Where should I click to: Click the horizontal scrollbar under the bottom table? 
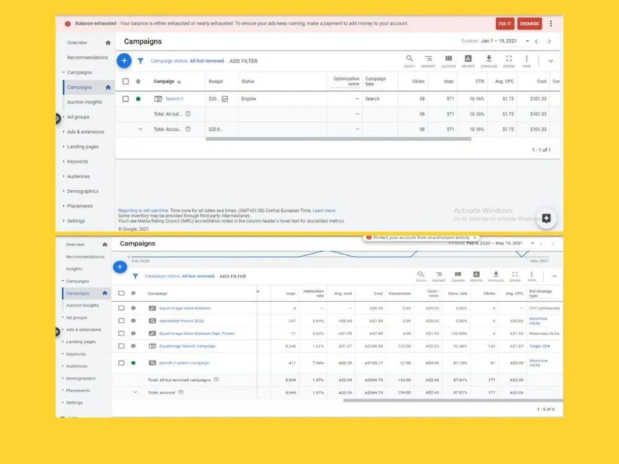453,400
